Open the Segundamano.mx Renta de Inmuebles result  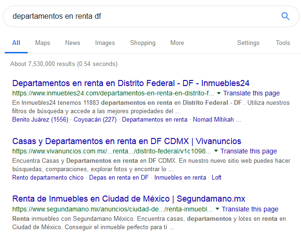(x=129, y=199)
